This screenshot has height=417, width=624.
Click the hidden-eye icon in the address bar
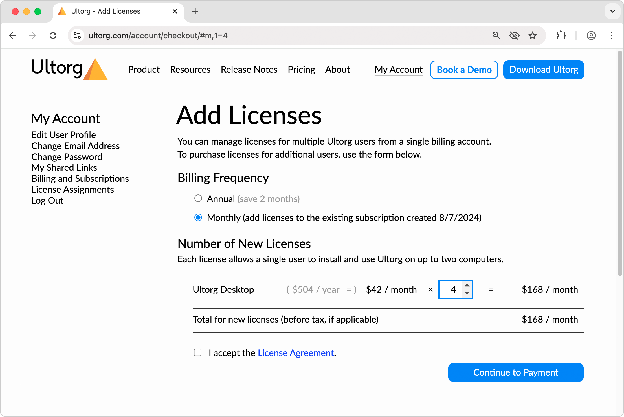(515, 36)
